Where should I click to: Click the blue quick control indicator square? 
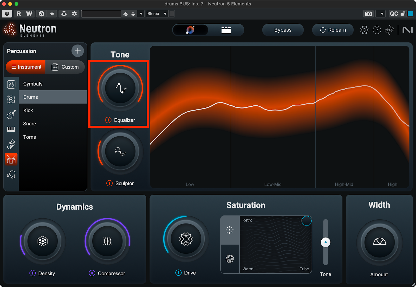[x=411, y=14]
